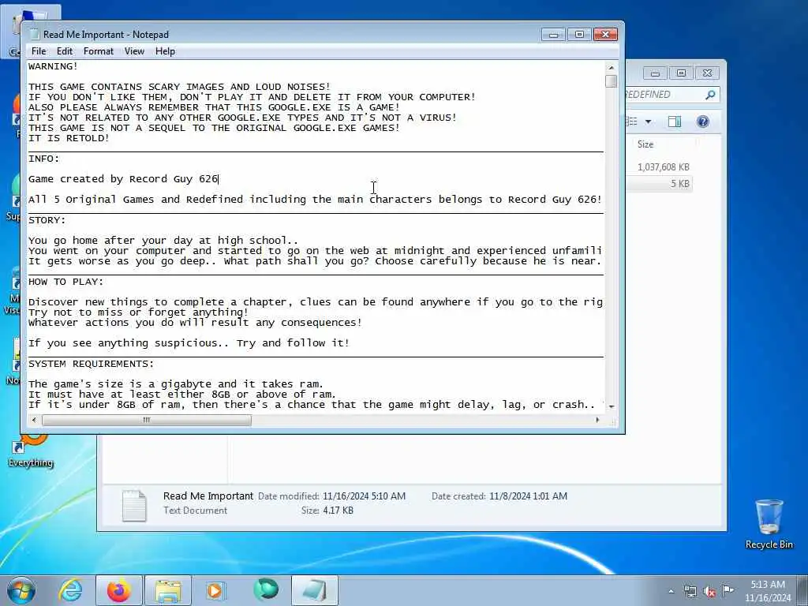
Task: Close the Explorer window
Action: point(708,73)
